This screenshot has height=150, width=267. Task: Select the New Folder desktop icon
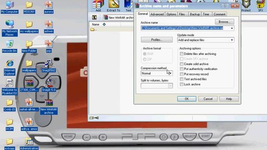29,46
